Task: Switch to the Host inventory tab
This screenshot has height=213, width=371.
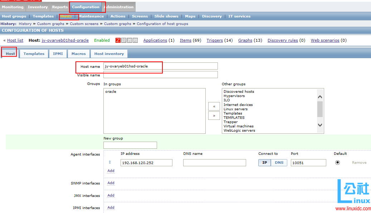Action: click(x=109, y=54)
